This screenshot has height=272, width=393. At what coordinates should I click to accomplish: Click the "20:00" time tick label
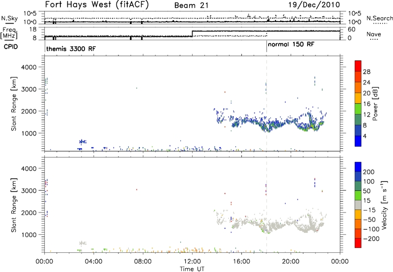291,262
